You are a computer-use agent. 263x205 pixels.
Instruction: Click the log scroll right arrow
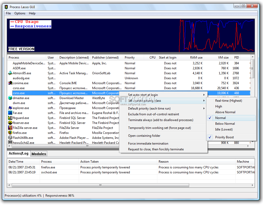tap(253, 185)
